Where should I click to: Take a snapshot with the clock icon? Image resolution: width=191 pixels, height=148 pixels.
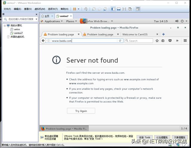(x=94, y=9)
